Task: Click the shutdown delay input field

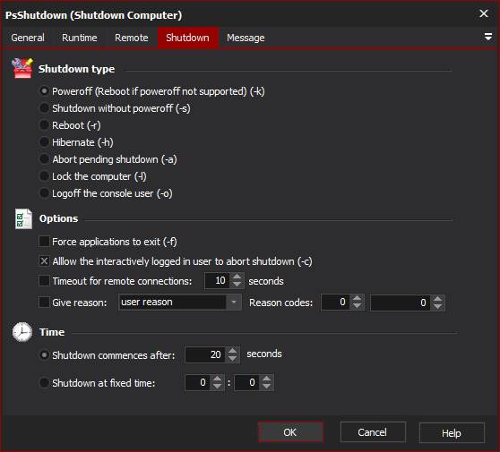Action: [x=206, y=354]
